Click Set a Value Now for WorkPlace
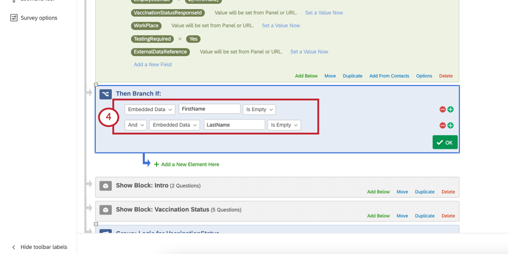Viewport: 508px width, 254px height. 281,26
